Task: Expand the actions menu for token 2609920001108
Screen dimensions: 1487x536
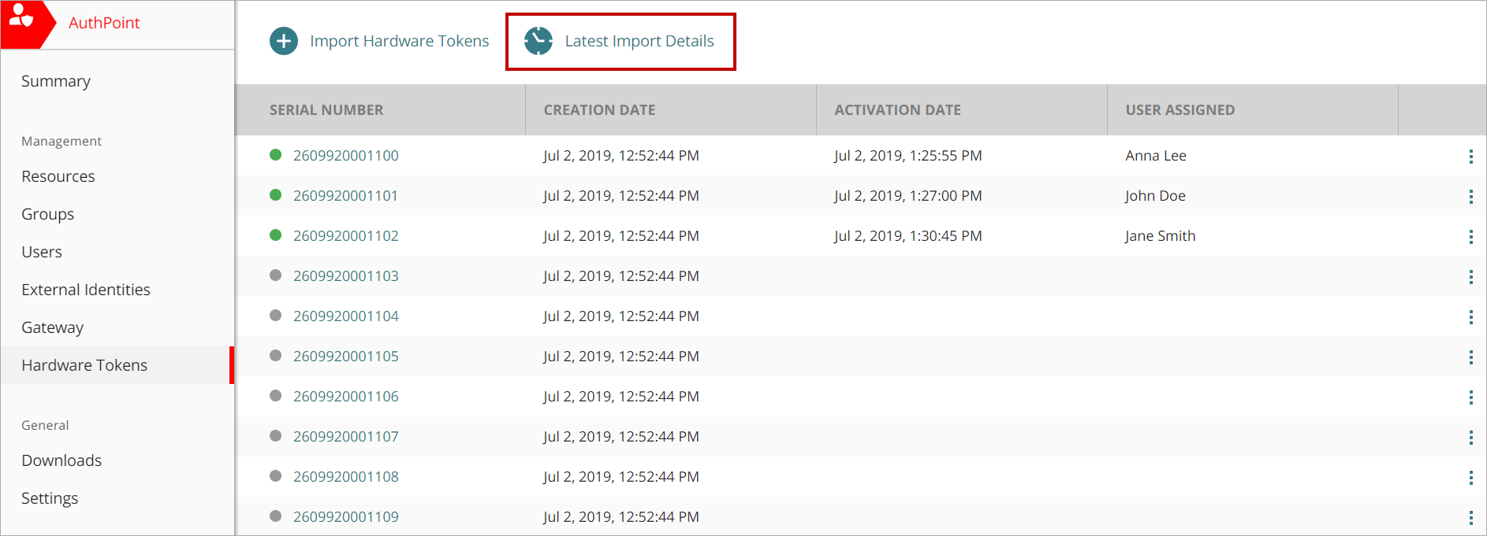Action: click(x=1470, y=478)
